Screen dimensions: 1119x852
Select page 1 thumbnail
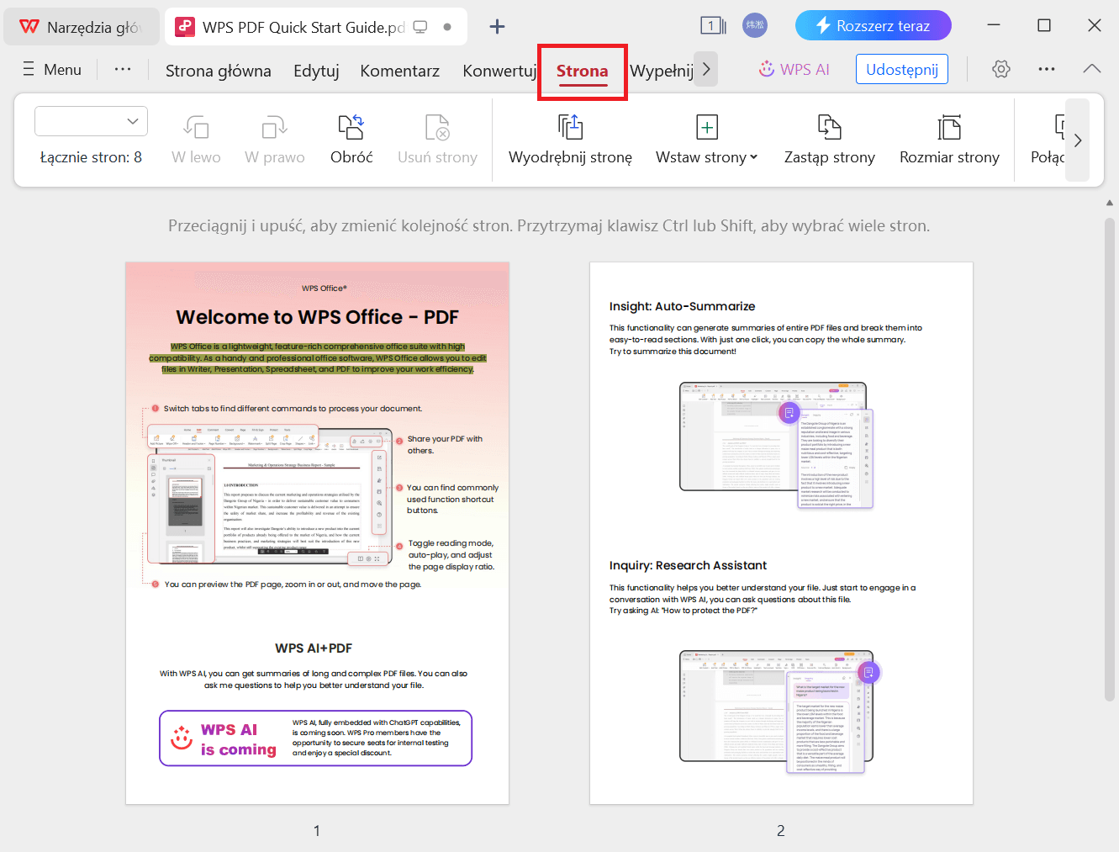click(317, 533)
